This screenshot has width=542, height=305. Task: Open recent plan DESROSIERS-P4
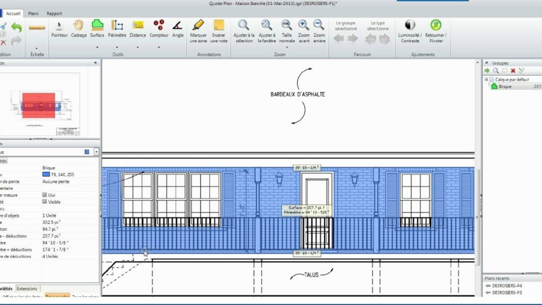(x=507, y=286)
